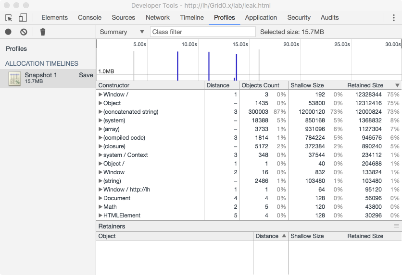Click the Retainers pane menu icon
This screenshot has width=402, height=275.
pyautogui.click(x=396, y=226)
